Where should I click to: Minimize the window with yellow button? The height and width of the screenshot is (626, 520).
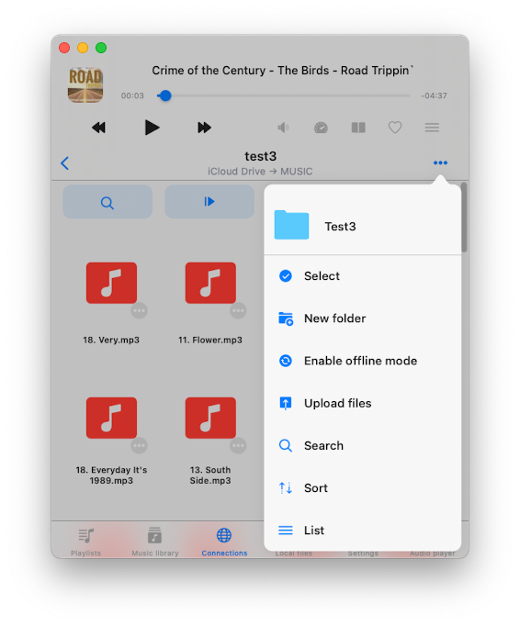[x=83, y=48]
